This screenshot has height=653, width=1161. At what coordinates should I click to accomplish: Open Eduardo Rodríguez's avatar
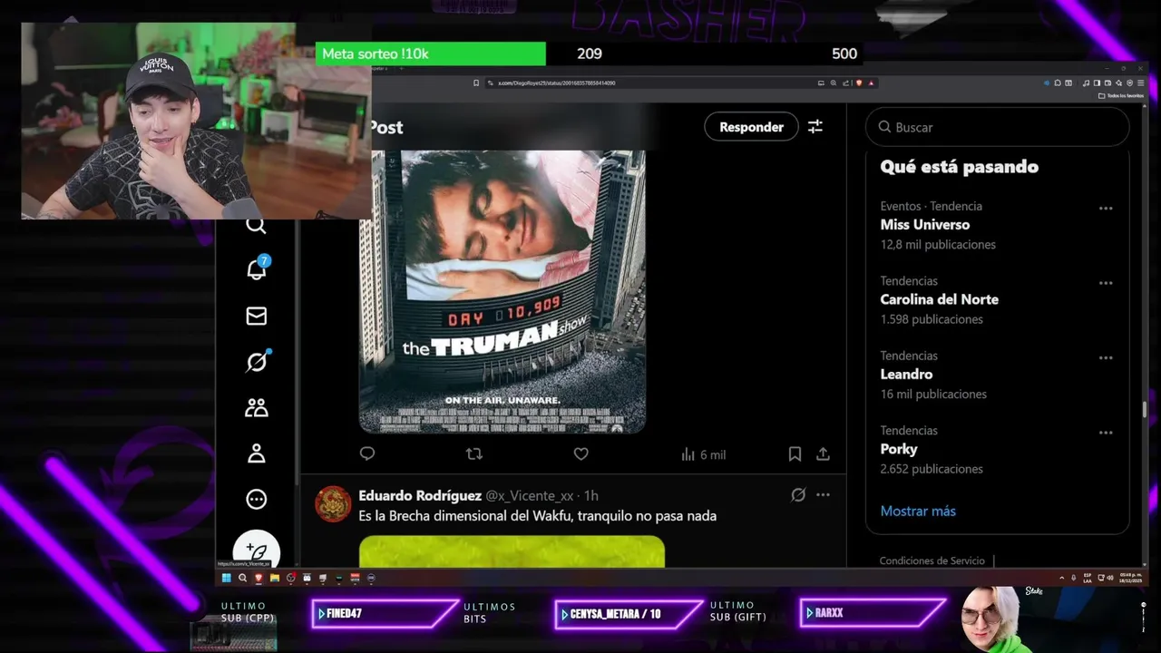(x=333, y=504)
